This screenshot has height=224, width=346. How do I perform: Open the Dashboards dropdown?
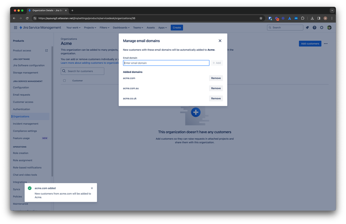(121, 27)
